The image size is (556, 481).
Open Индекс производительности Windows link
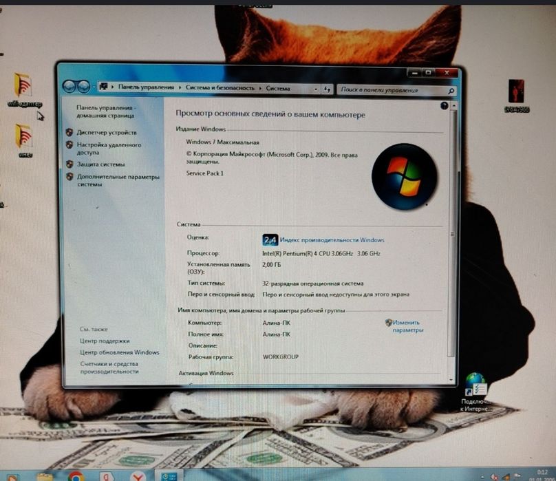coord(332,240)
